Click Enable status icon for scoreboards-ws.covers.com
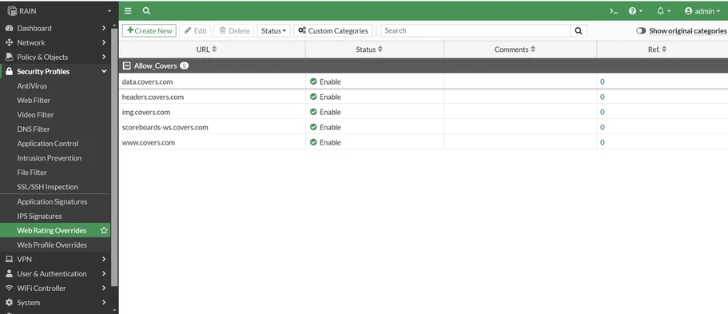728x314 pixels. tap(313, 127)
